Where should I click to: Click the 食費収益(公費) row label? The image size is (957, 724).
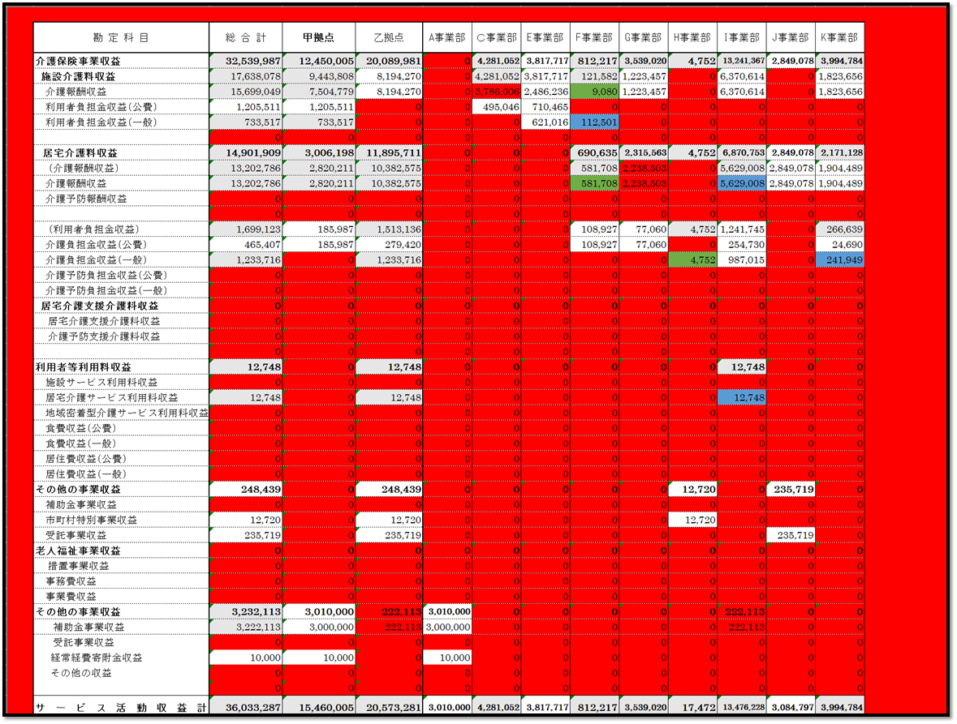tap(80, 428)
